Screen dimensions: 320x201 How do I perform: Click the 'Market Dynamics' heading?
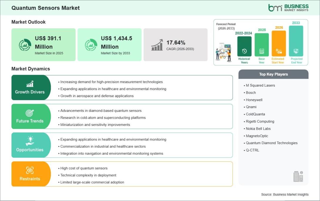pyautogui.click(x=31, y=69)
